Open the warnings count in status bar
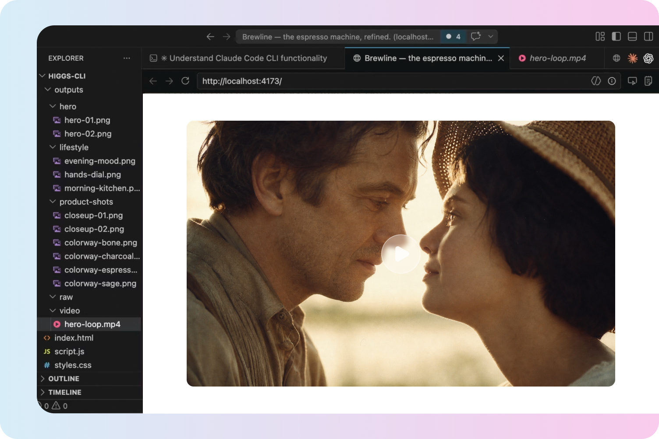The height and width of the screenshot is (439, 659). [x=60, y=406]
